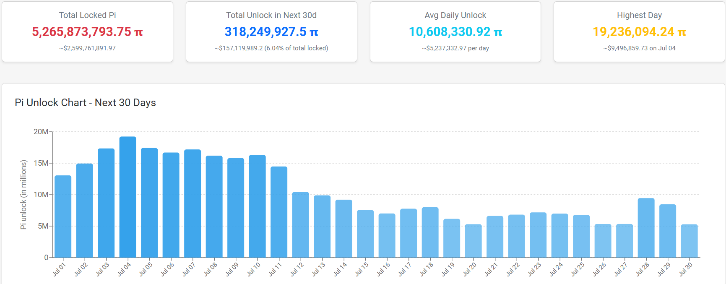Click the 20M y-axis label

(x=41, y=132)
